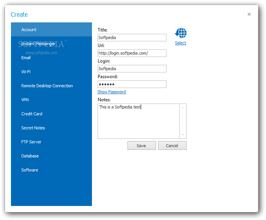Screen dimensions: 266x220
Task: Pick the VPN category
Action: click(51, 100)
